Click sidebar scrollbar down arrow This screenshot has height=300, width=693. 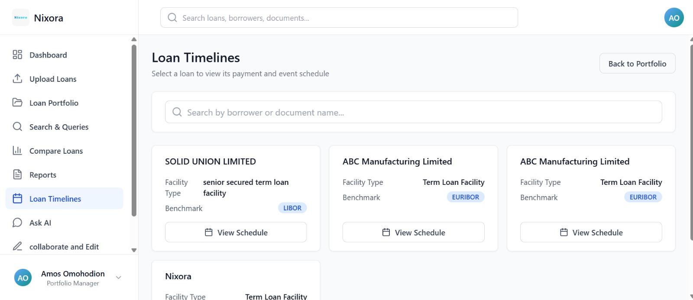point(134,250)
